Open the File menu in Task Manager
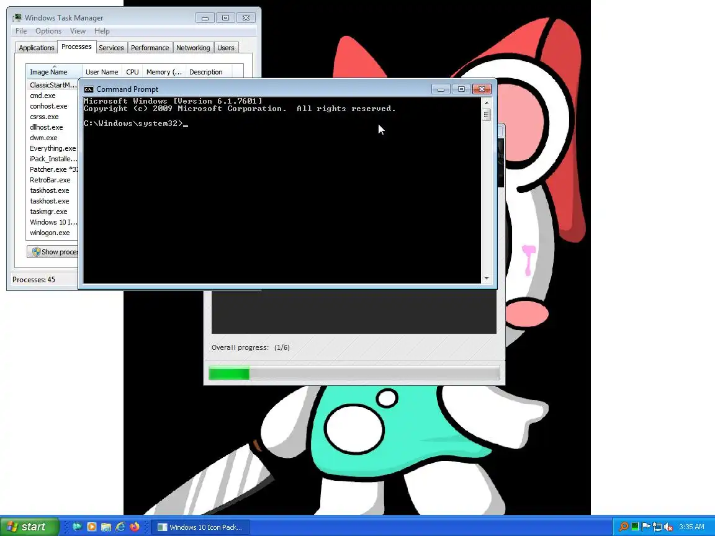 [21, 31]
